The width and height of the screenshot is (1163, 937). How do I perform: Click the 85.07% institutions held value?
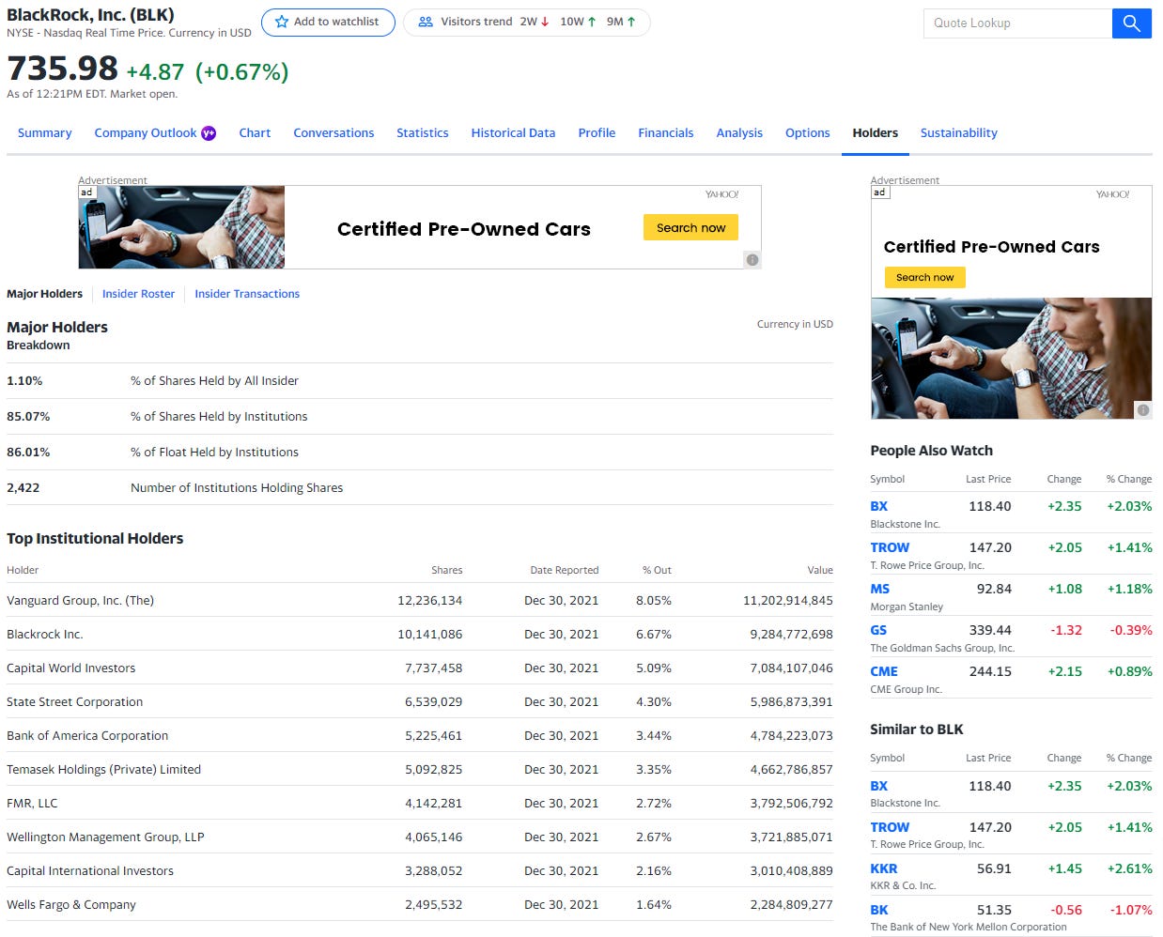pyautogui.click(x=28, y=416)
